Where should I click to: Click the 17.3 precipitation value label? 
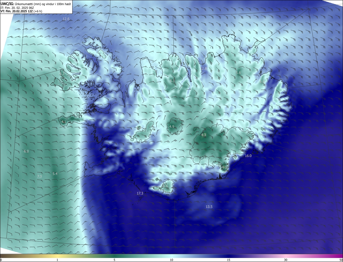click(140, 193)
